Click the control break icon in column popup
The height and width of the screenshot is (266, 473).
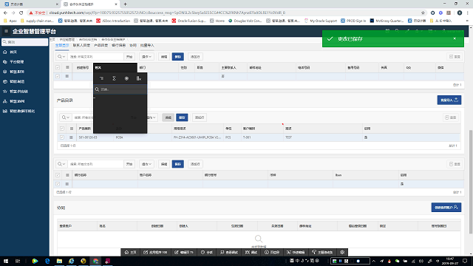[x=102, y=78]
